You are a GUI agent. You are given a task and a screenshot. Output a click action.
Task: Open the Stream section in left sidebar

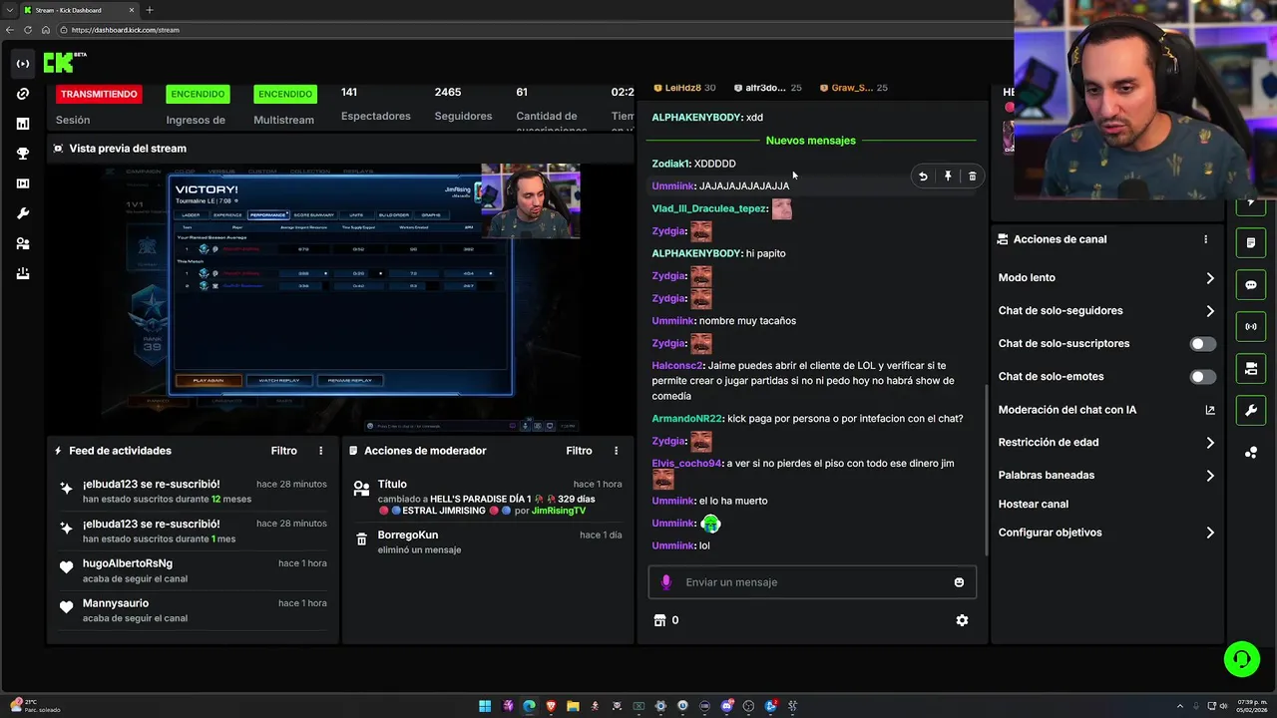tap(23, 64)
